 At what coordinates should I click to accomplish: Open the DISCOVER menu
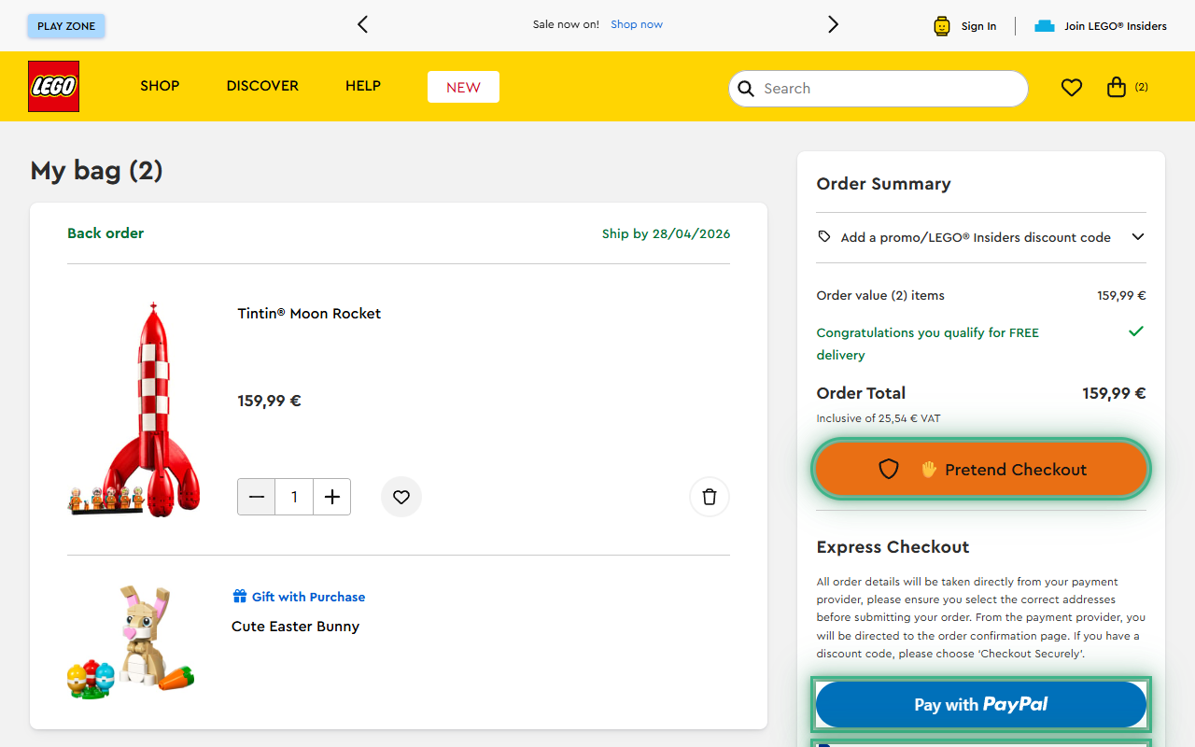click(x=262, y=86)
